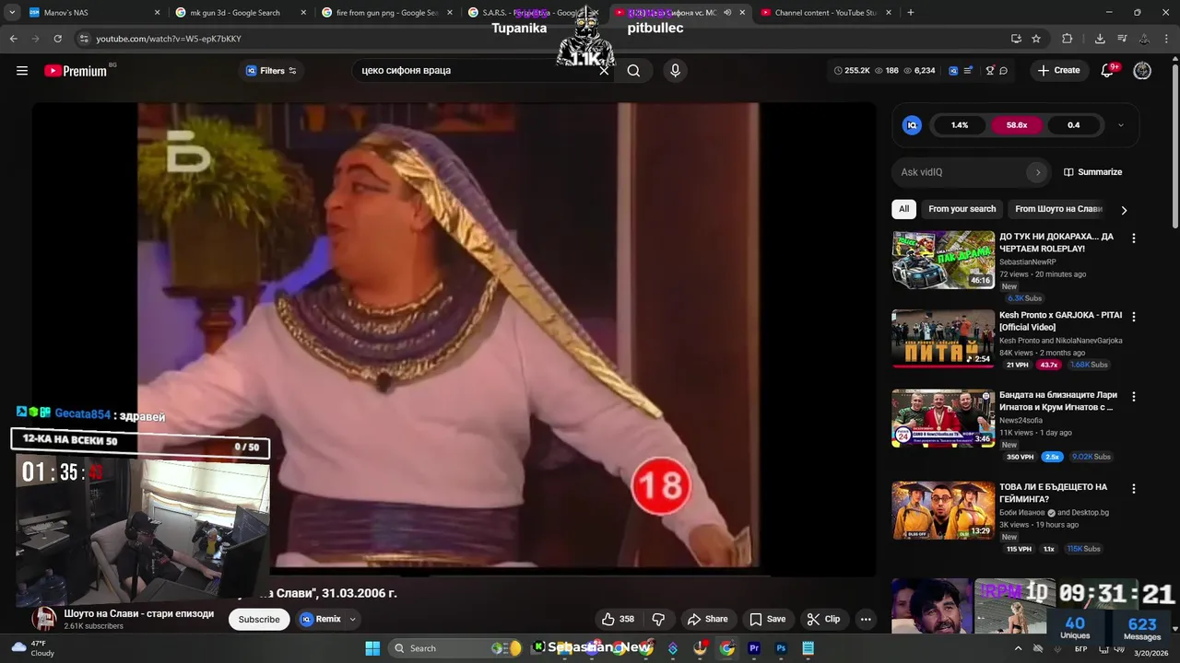
Task: Open options for ТОВА ЛИ Е БЪДЕЩЕТО video
Action: (x=1134, y=489)
